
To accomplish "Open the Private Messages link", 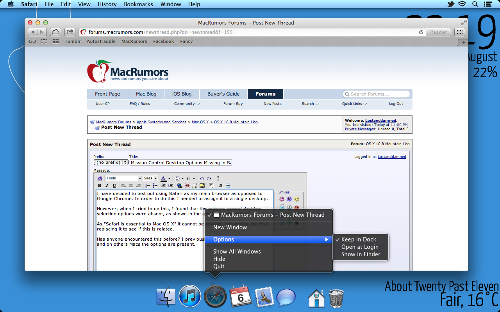I will tap(360, 129).
